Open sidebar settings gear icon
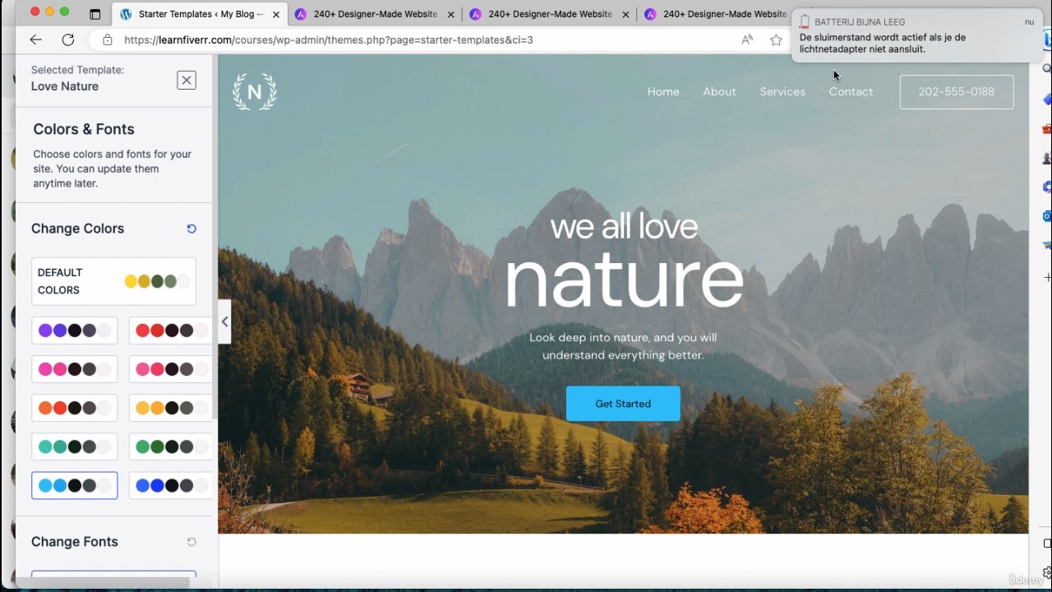1052x592 pixels. (1047, 572)
